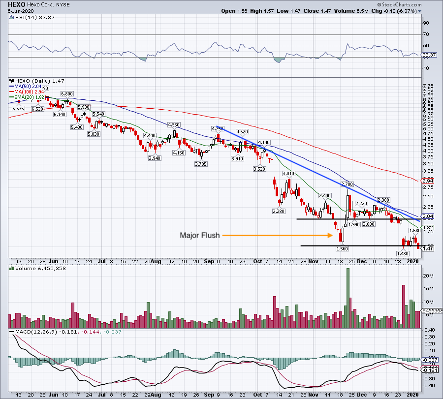Click the 2.280 low price label

[x=279, y=211]
